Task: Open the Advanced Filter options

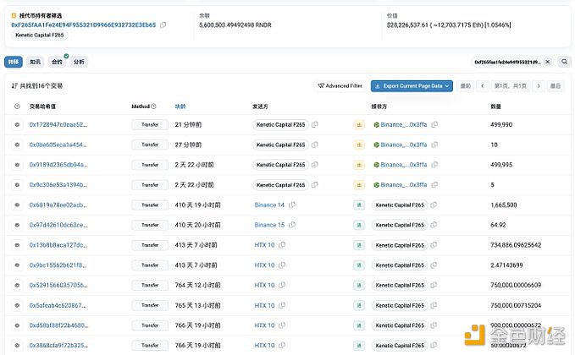Action: pos(340,86)
